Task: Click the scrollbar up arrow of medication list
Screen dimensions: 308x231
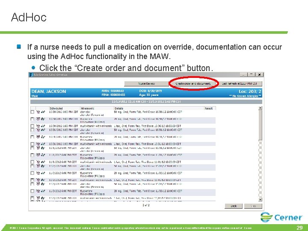Action: point(260,108)
